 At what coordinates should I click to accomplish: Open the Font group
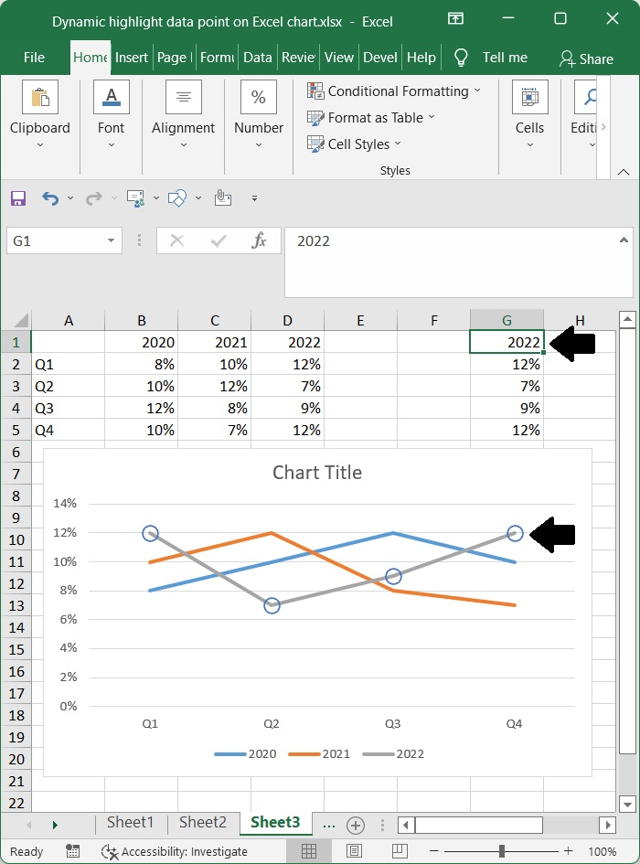coord(111,114)
